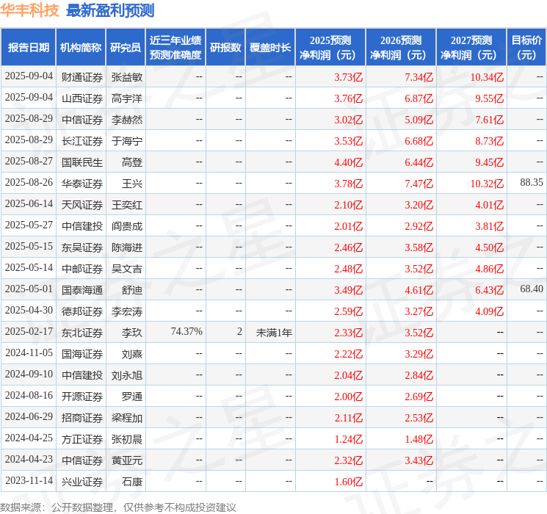Screen dimensions: 547x514
Task: Click the accuracy value 74.37%
Action: pos(186,331)
